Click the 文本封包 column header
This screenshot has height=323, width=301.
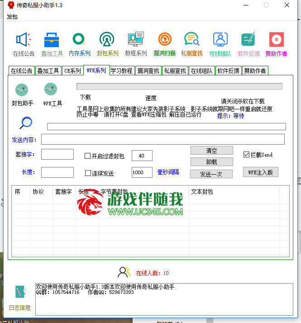coord(234,191)
